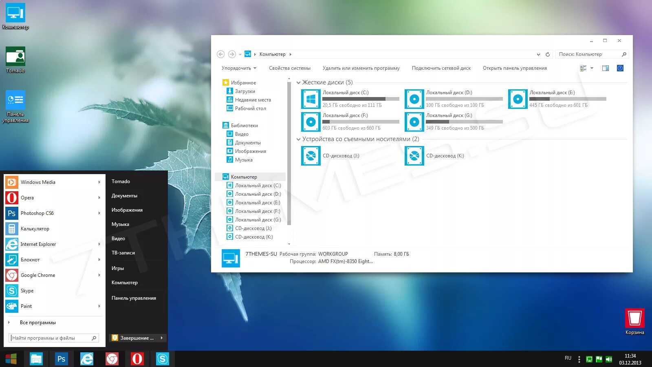
Task: Open Local Disk (D:) drive icon
Action: (414, 99)
